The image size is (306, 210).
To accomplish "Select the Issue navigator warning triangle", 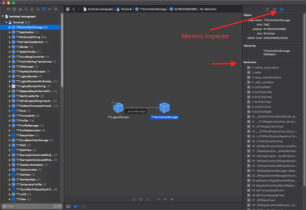I will coord(31,9).
